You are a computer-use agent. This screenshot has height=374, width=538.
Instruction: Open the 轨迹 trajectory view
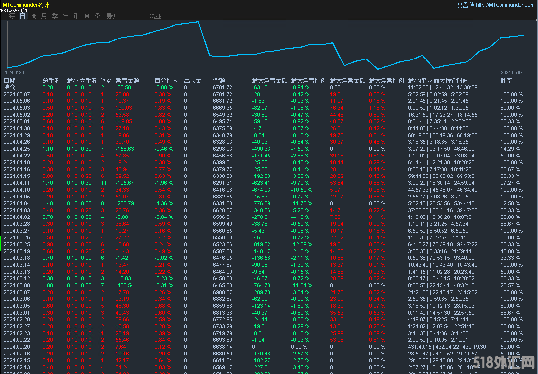point(155,16)
